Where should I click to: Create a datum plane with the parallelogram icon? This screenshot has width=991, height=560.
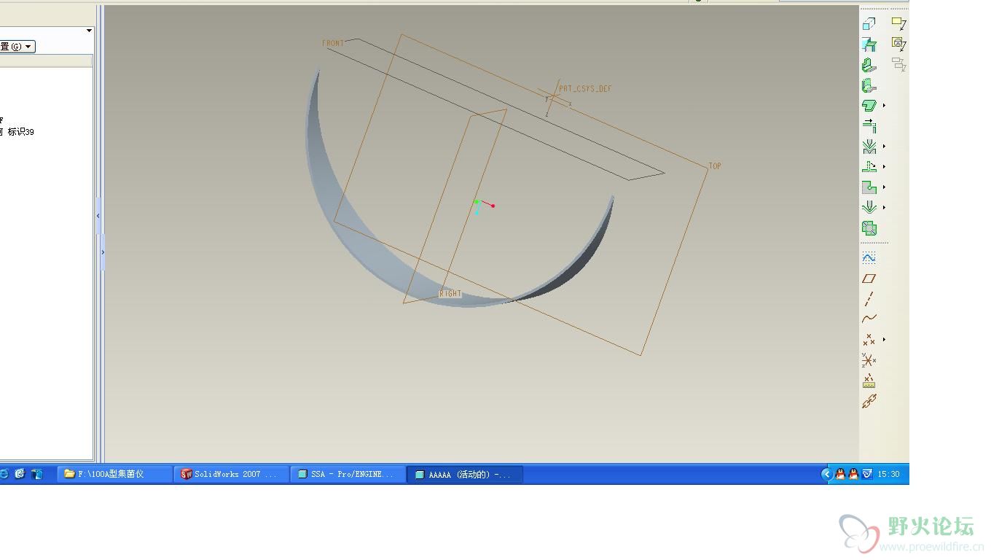[869, 278]
